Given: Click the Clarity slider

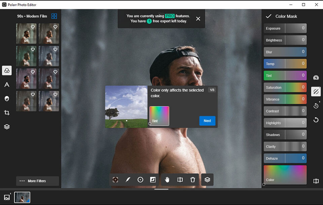Looking at the screenshot, I should click(285, 147).
